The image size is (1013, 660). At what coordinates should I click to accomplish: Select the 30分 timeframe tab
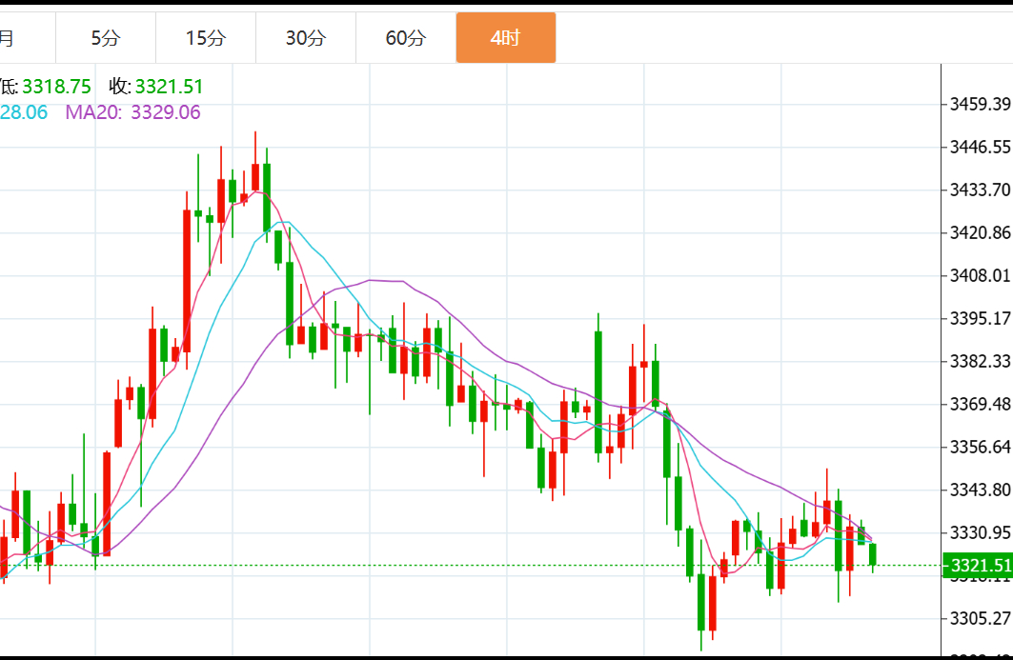306,38
